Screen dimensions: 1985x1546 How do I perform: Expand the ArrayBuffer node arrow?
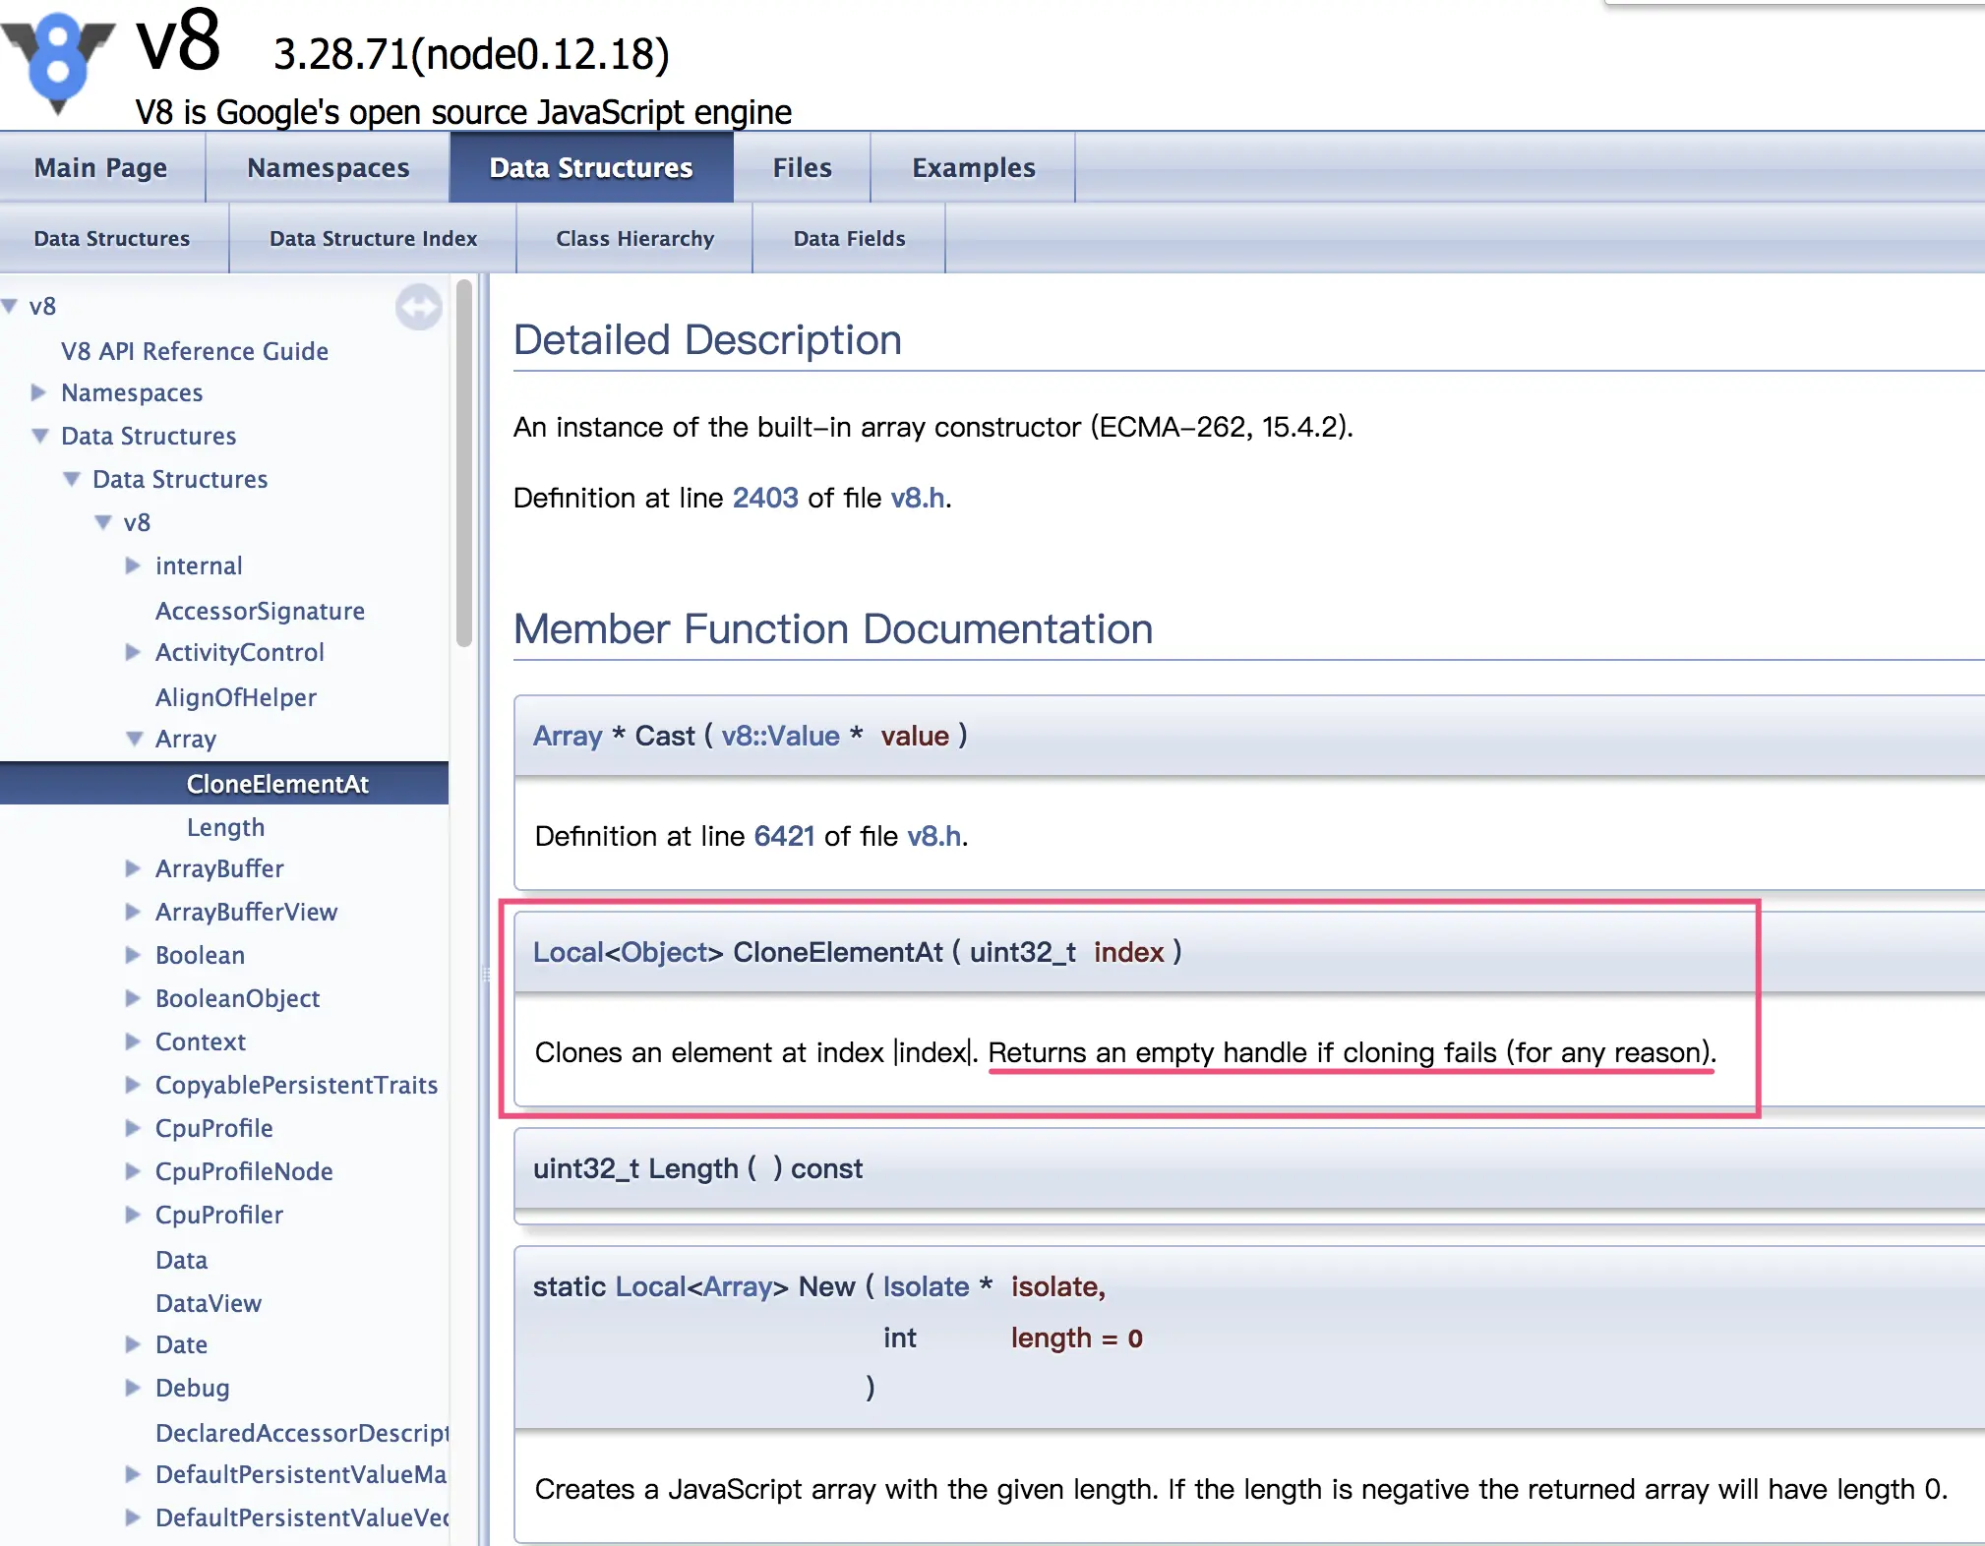pyautogui.click(x=133, y=868)
